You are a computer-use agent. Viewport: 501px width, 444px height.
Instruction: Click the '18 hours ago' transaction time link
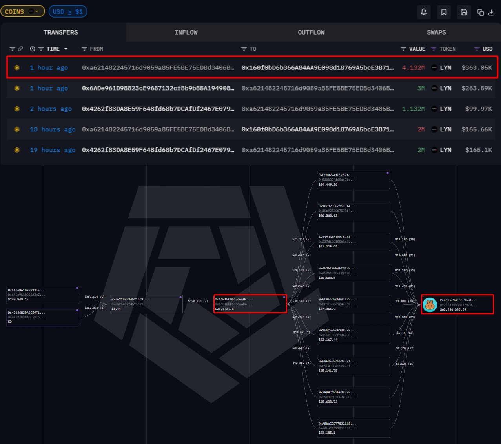pos(53,129)
